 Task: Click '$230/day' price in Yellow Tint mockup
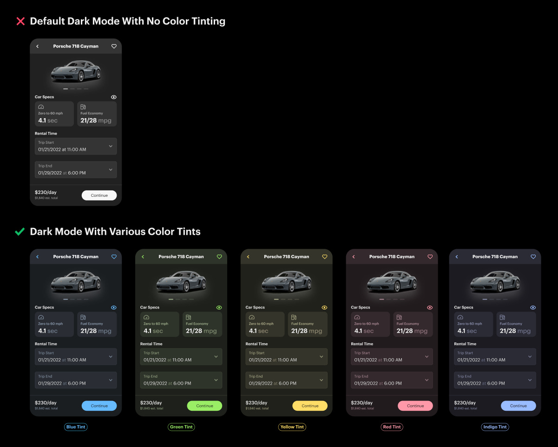pos(256,403)
